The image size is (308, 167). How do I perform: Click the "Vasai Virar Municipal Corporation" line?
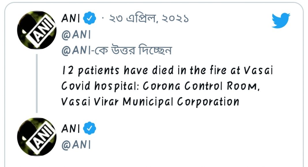click(150, 102)
